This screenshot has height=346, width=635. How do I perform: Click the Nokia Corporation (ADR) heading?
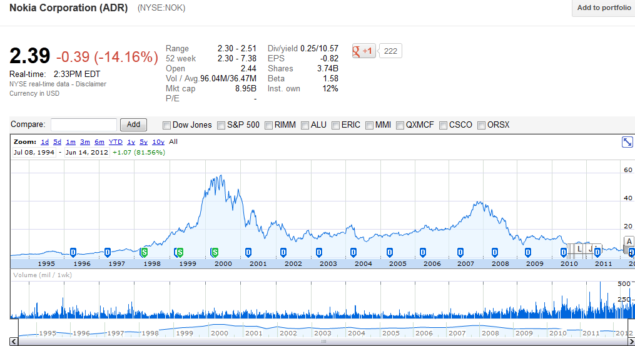68,8
